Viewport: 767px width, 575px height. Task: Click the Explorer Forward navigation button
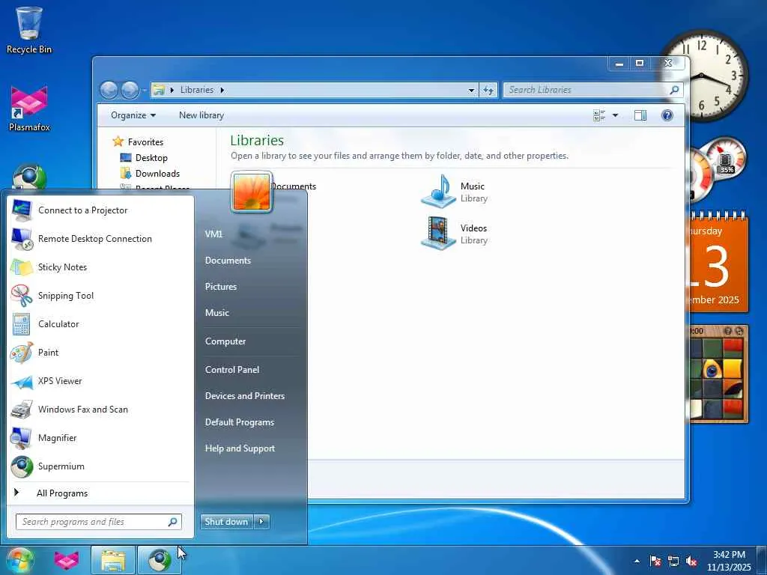pos(130,90)
